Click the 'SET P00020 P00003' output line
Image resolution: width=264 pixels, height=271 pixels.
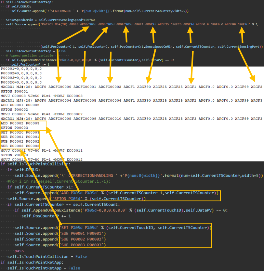(20, 133)
